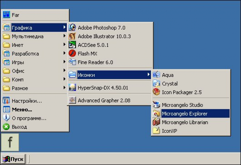Launch Icon Packager 2.5 entry
Image resolution: width=241 pixels, height=165 pixels.
click(x=191, y=92)
